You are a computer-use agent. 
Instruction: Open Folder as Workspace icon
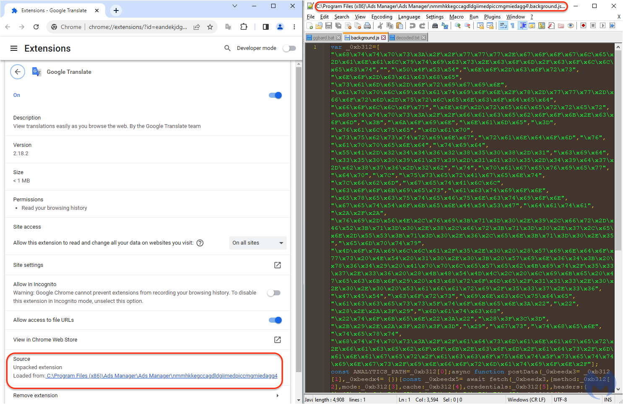[x=561, y=26]
